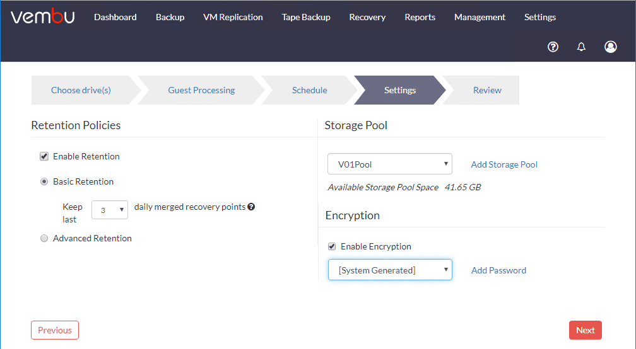Select the Basic Retention radio button
Image resolution: width=636 pixels, height=349 pixels.
coord(44,181)
